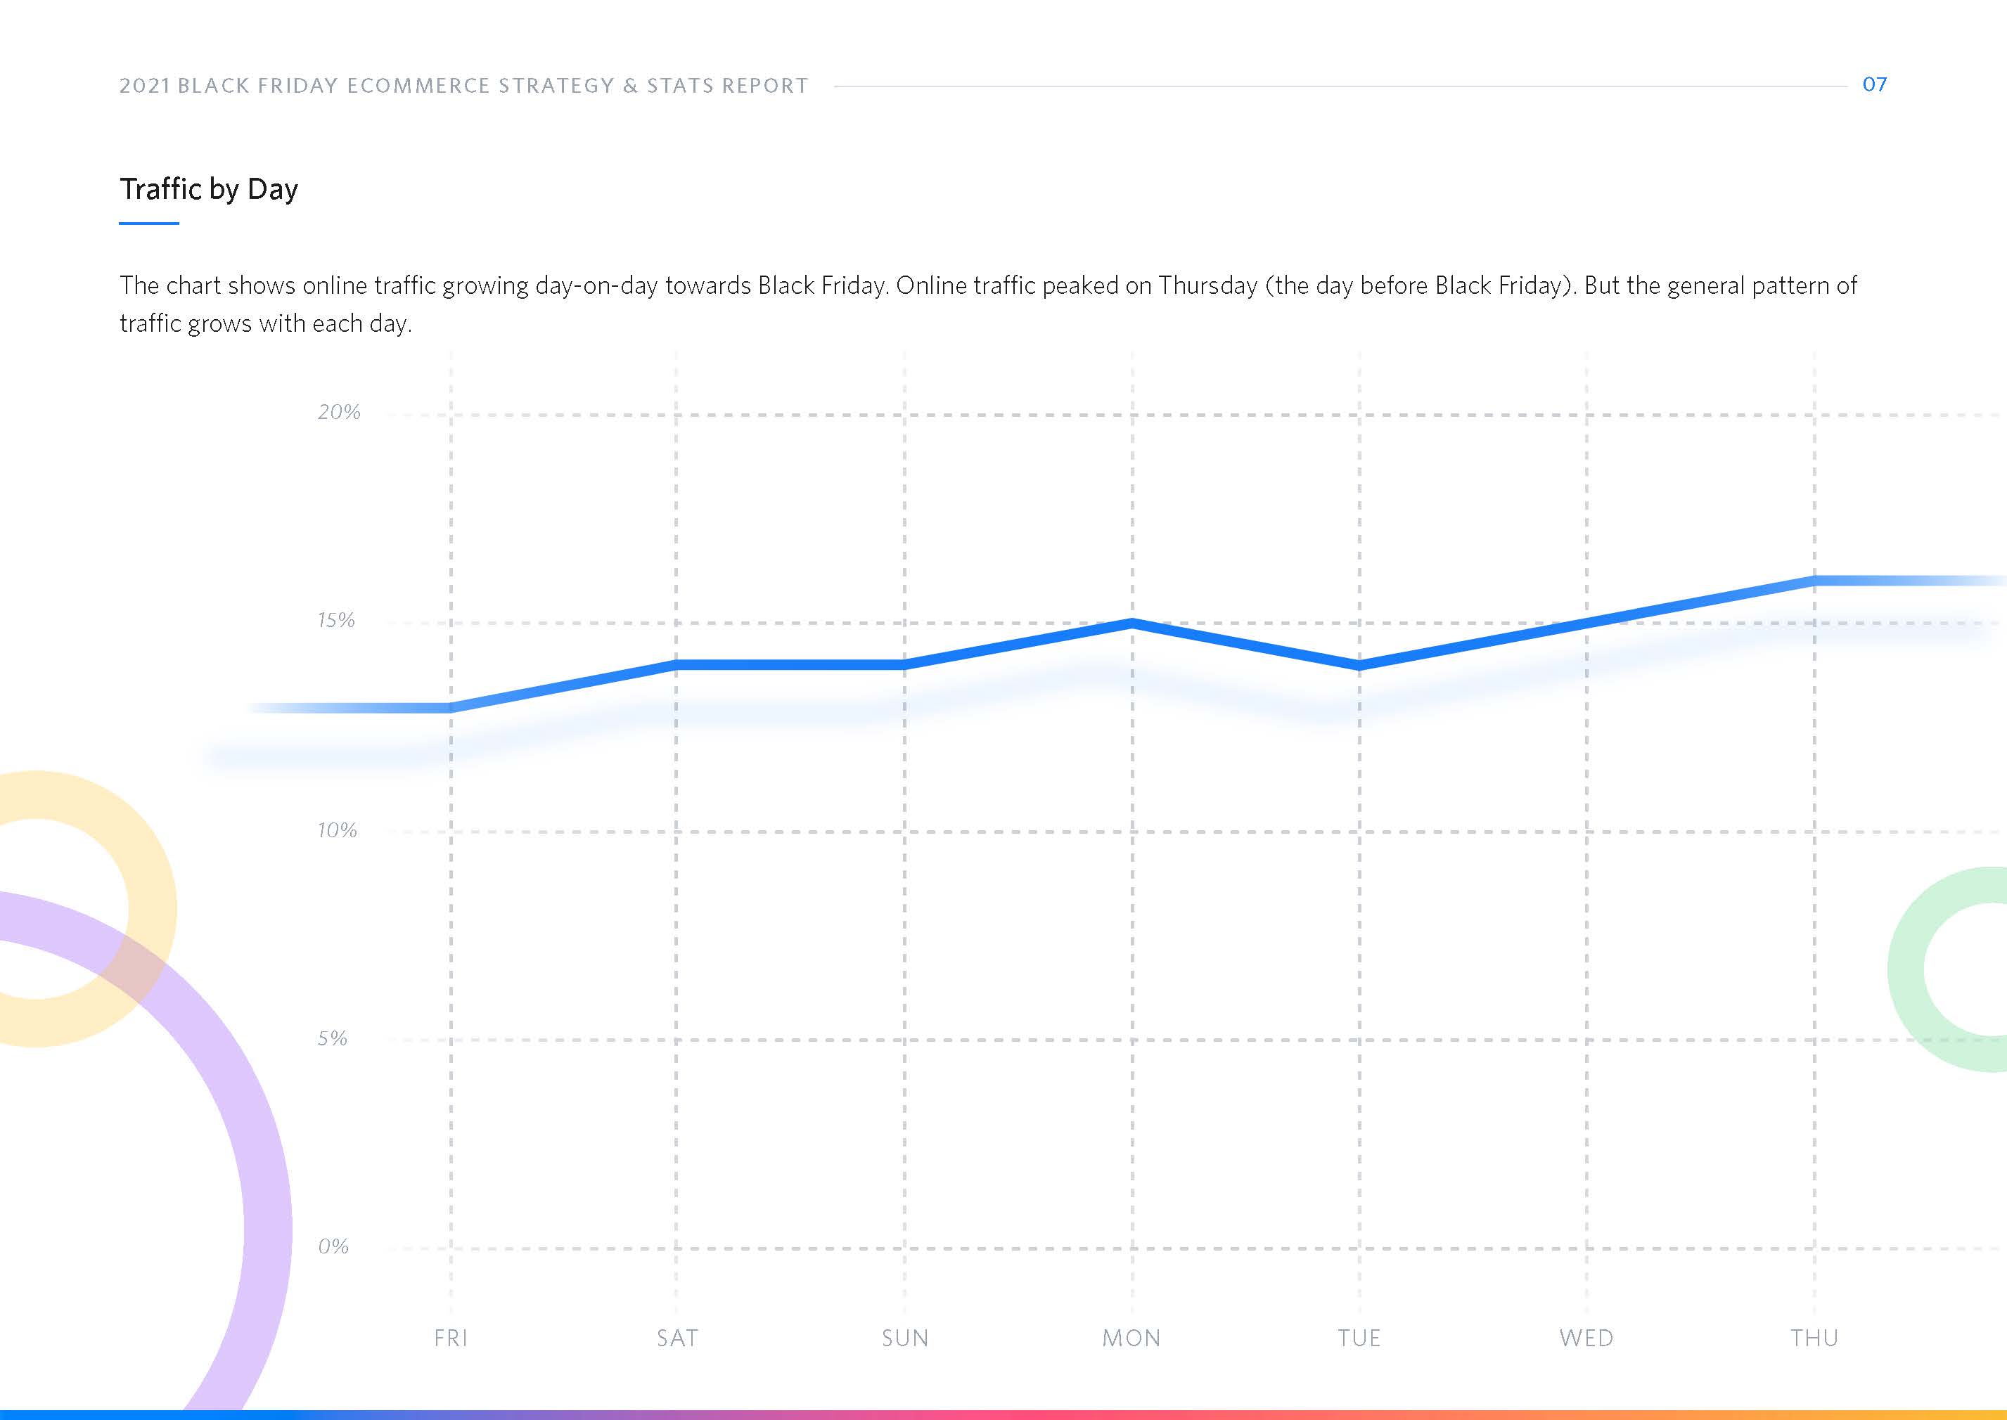Viewport: 2007px width, 1420px height.
Task: Select the SUN x-axis label
Action: point(905,1338)
